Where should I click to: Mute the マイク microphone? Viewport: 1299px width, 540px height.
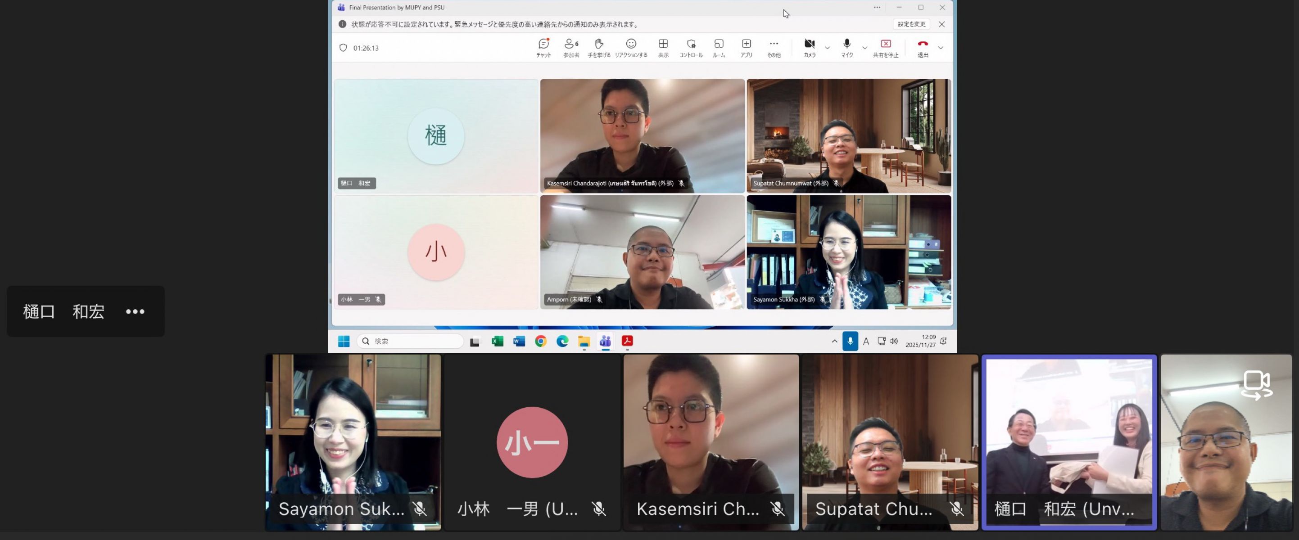[846, 48]
